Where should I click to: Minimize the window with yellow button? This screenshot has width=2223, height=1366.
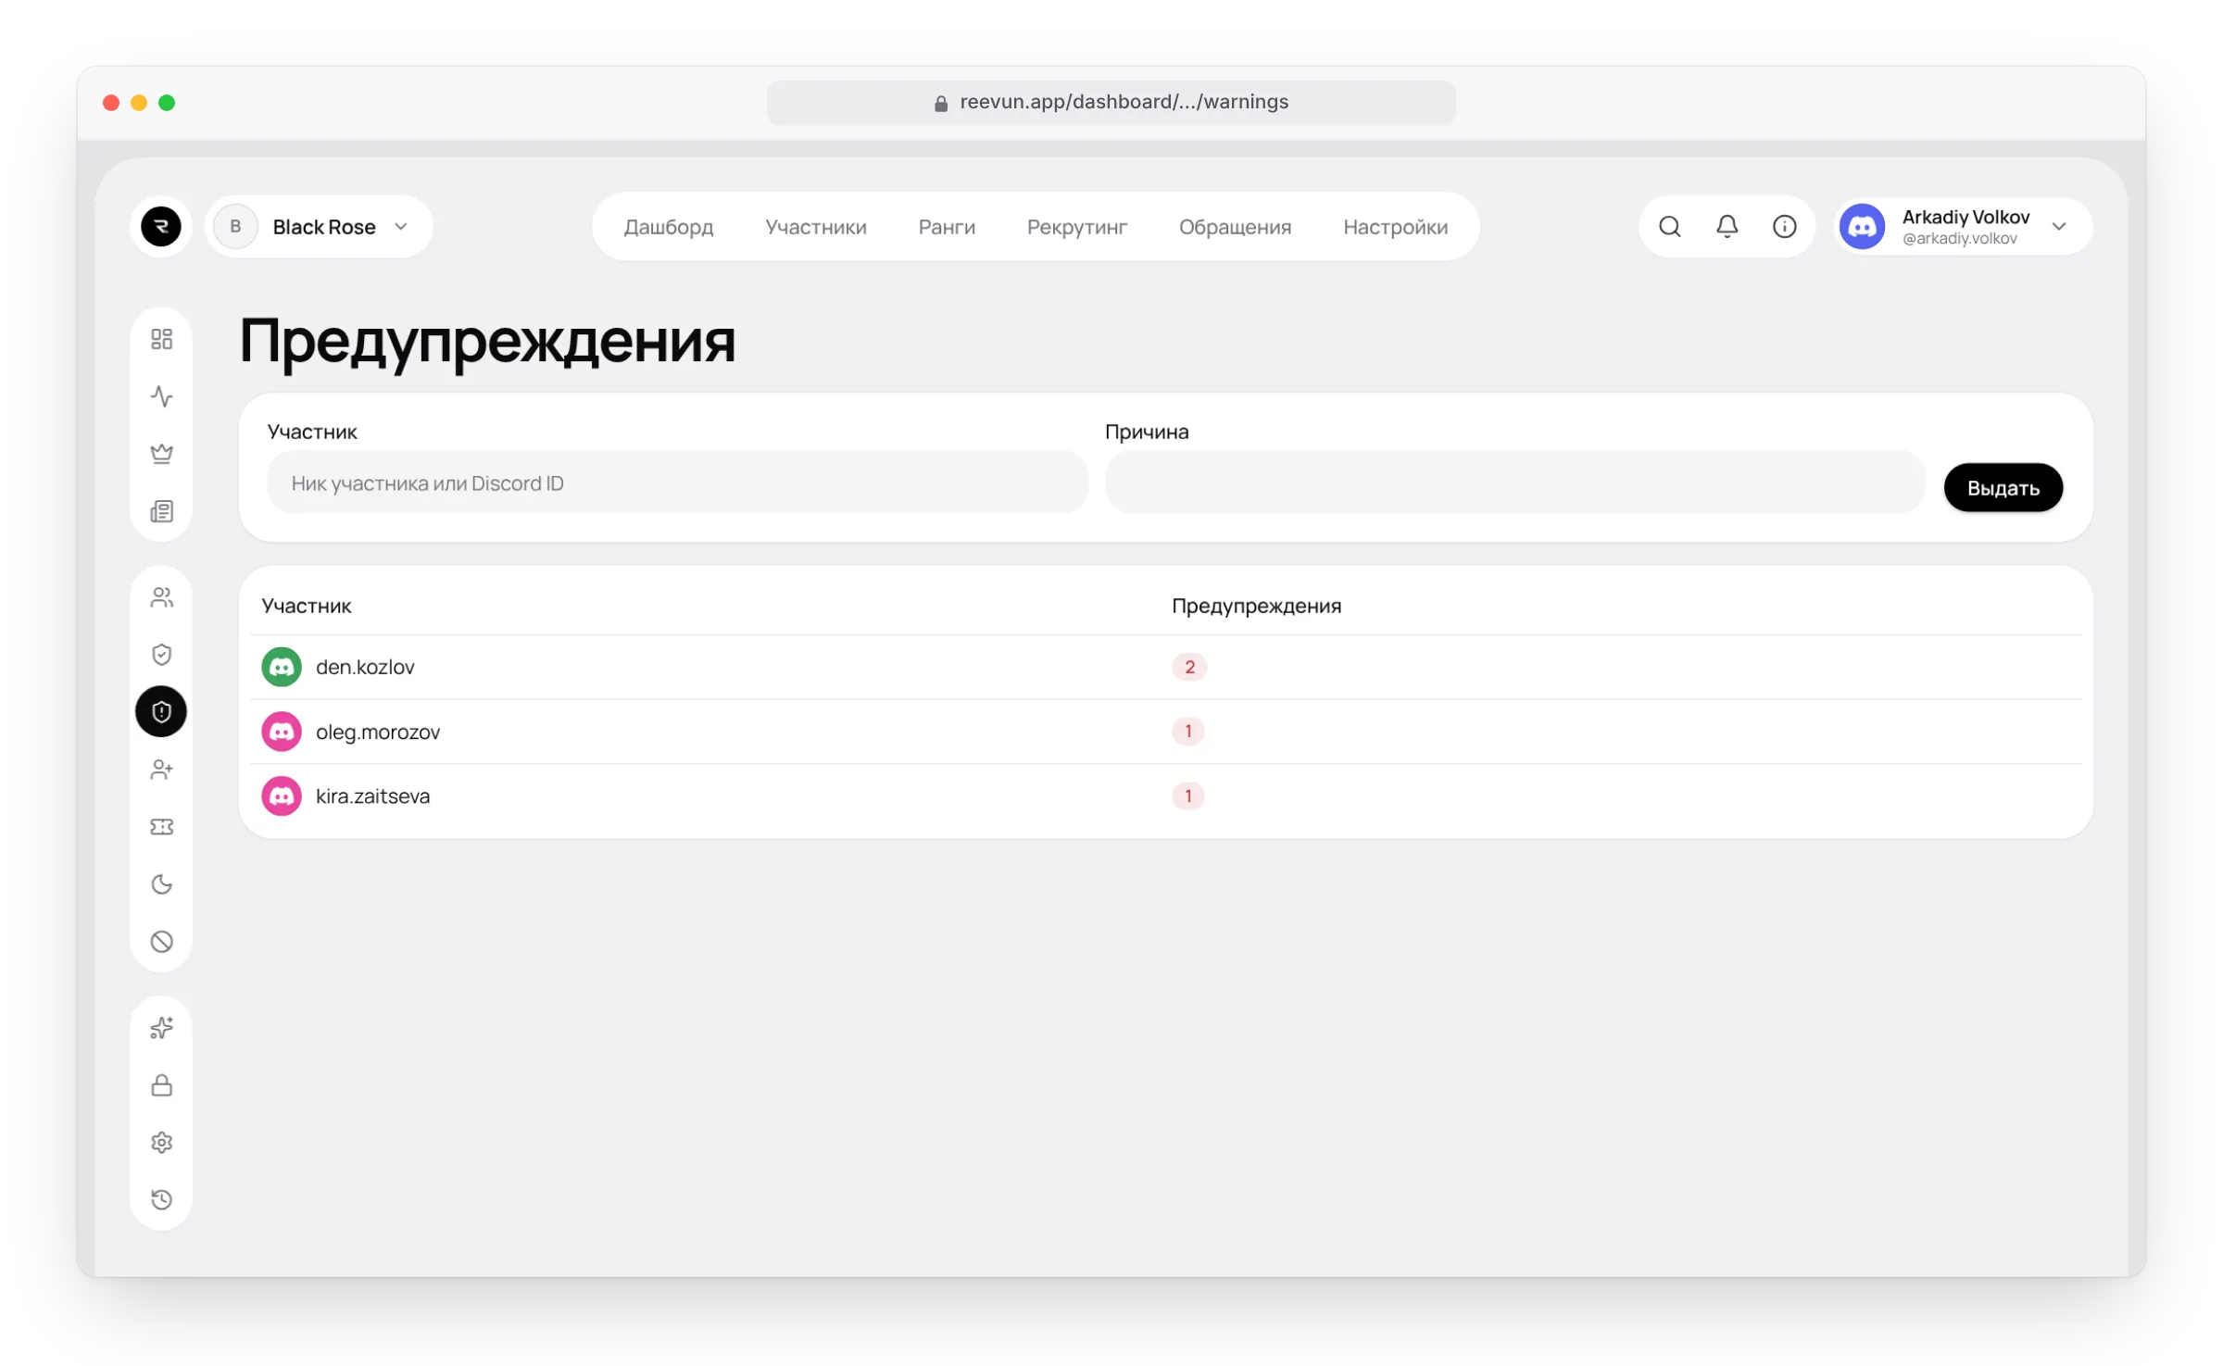pyautogui.click(x=139, y=103)
